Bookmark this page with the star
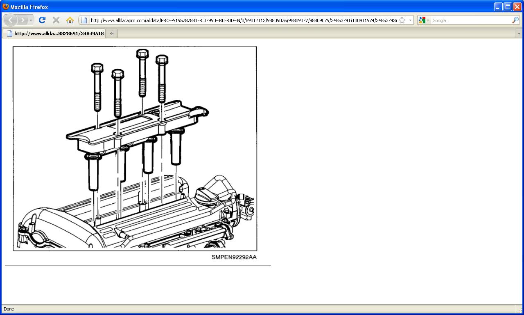This screenshot has width=524, height=315. pyautogui.click(x=402, y=20)
